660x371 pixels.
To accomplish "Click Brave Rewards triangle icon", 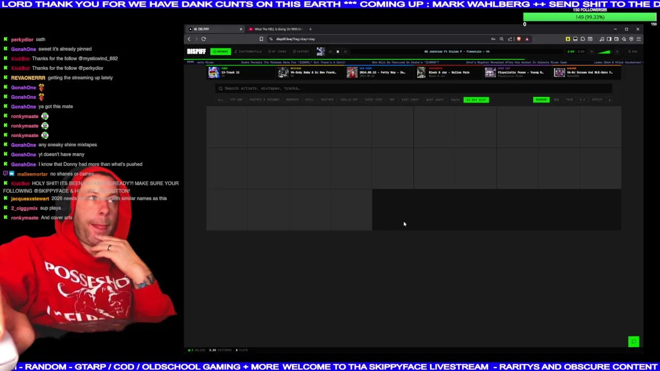I will pos(526,39).
